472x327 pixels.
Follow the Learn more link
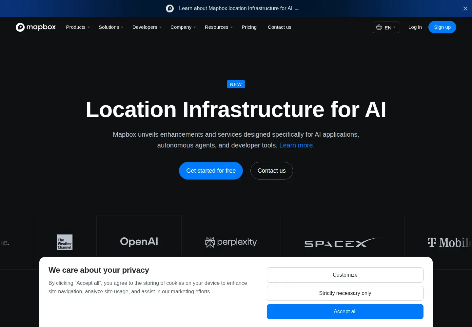[297, 145]
